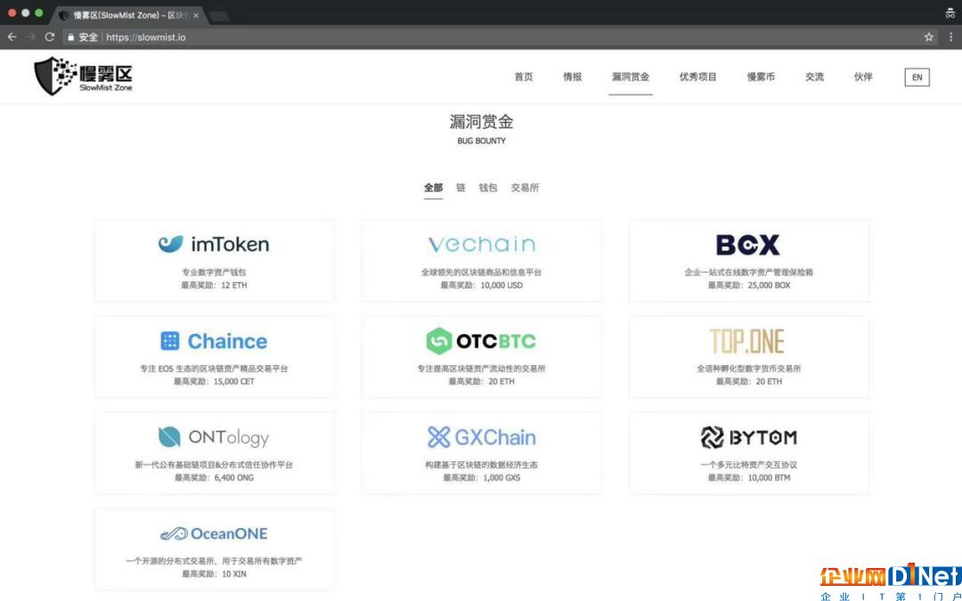
Task: Click the new tab button beside the tab
Action: [x=218, y=16]
